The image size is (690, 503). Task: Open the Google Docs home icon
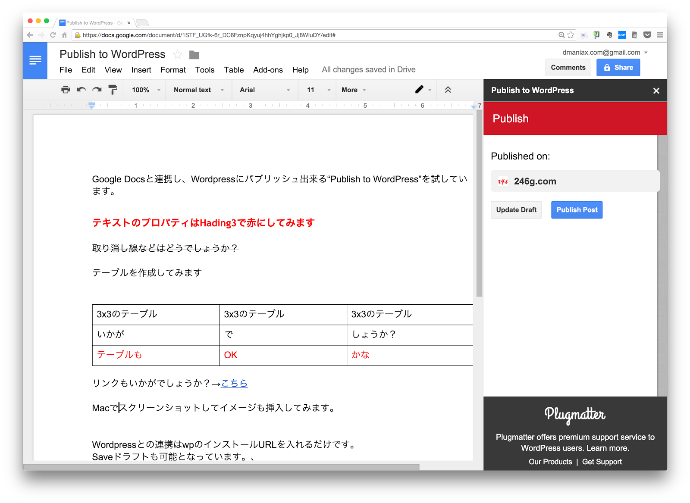pos(35,60)
